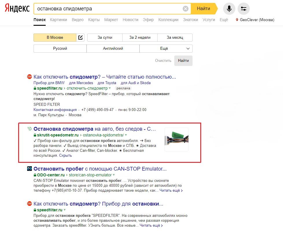Image resolution: width=283 pixels, height=231 pixels.
Task: Select the За 2 недели time filter
Action: coord(140,38)
